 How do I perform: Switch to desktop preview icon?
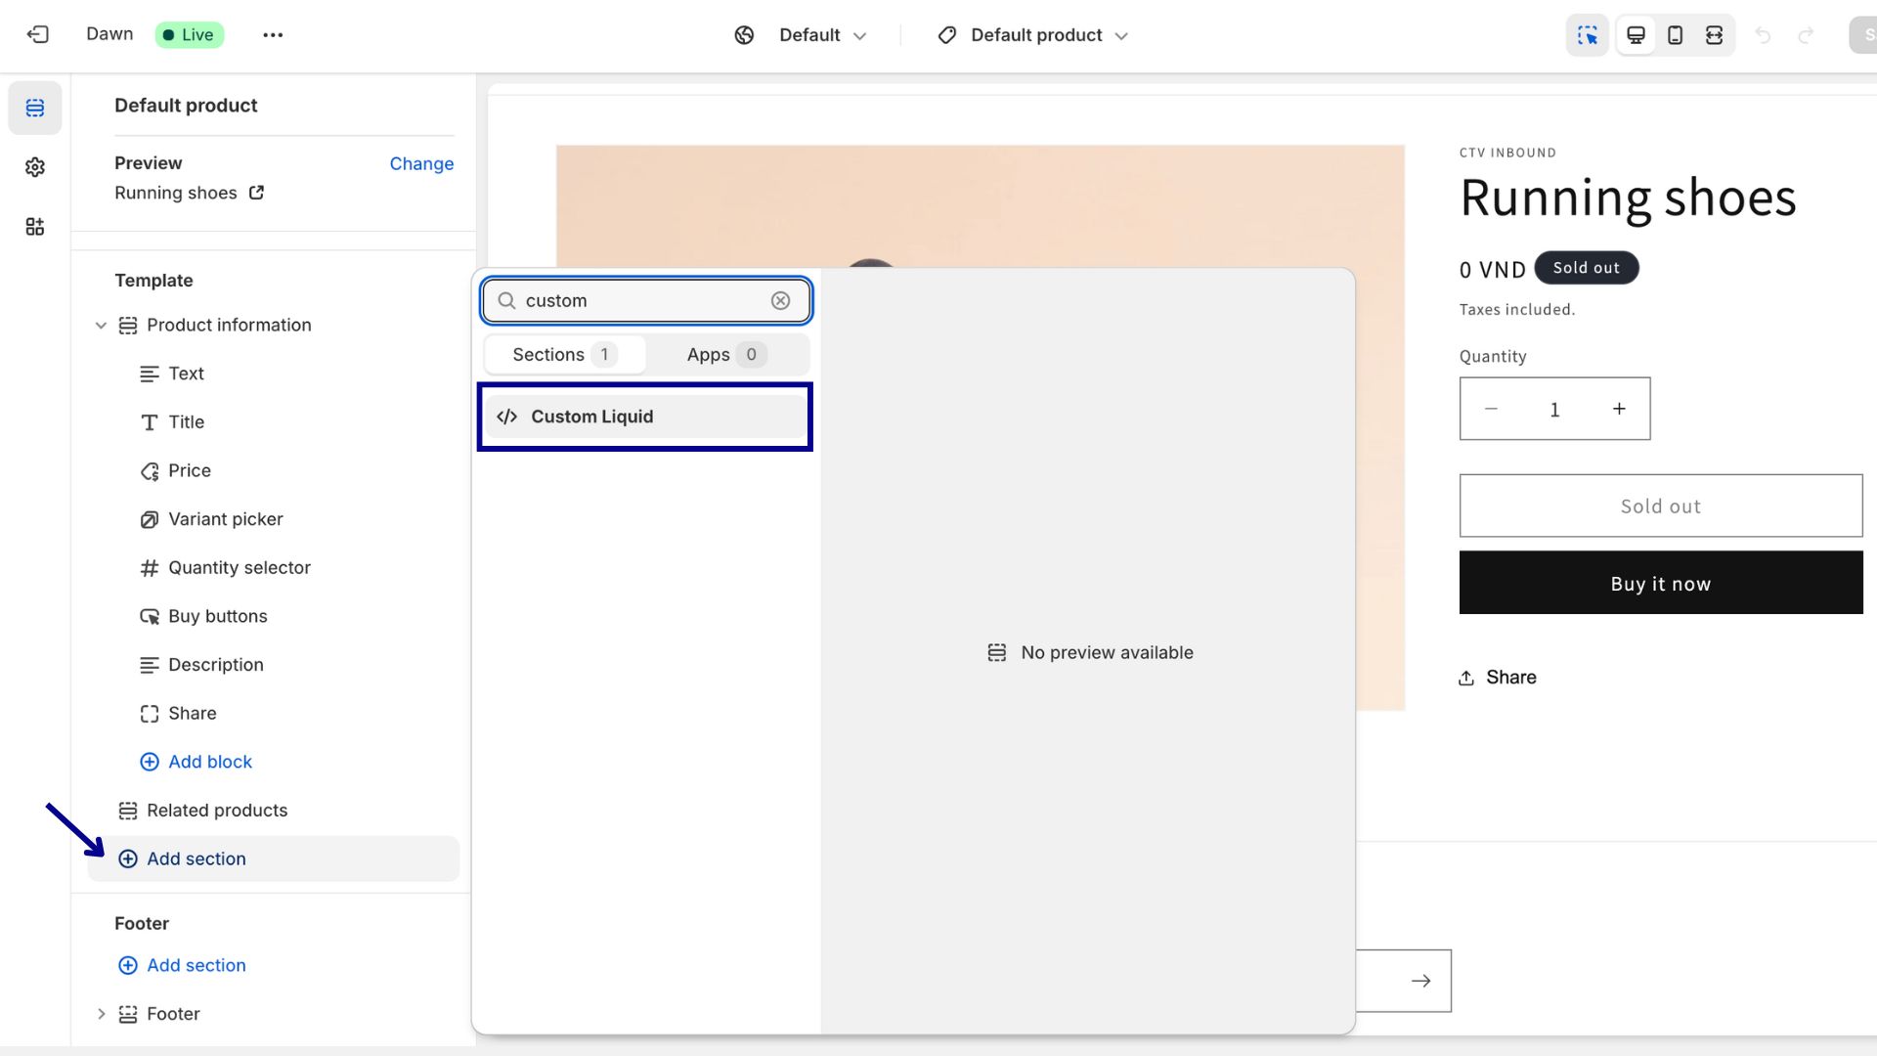click(1636, 35)
